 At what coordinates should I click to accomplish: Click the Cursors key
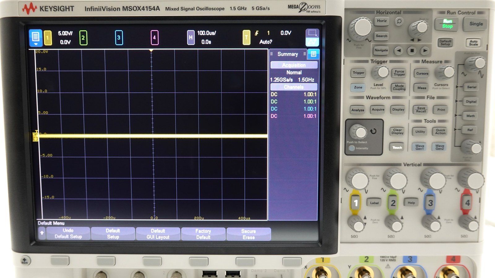[422, 73]
